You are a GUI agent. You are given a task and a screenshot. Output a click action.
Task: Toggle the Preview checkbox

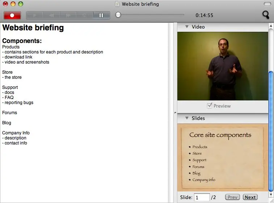click(209, 105)
